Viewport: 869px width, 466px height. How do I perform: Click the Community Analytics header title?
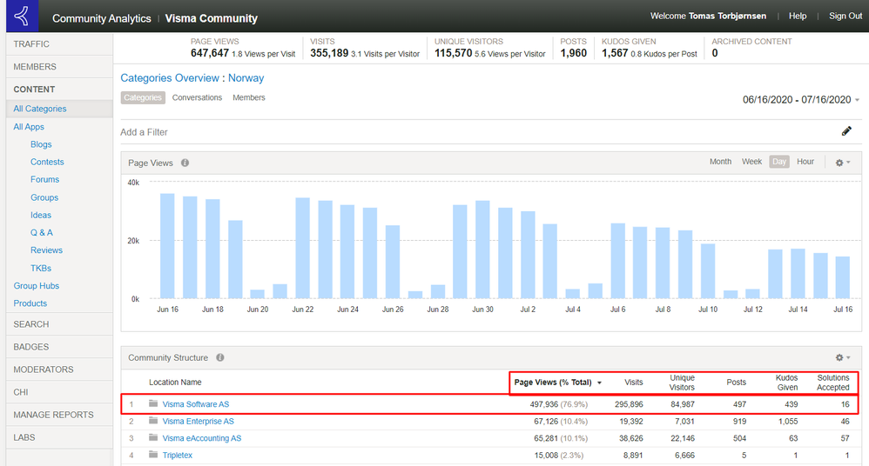coord(101,18)
